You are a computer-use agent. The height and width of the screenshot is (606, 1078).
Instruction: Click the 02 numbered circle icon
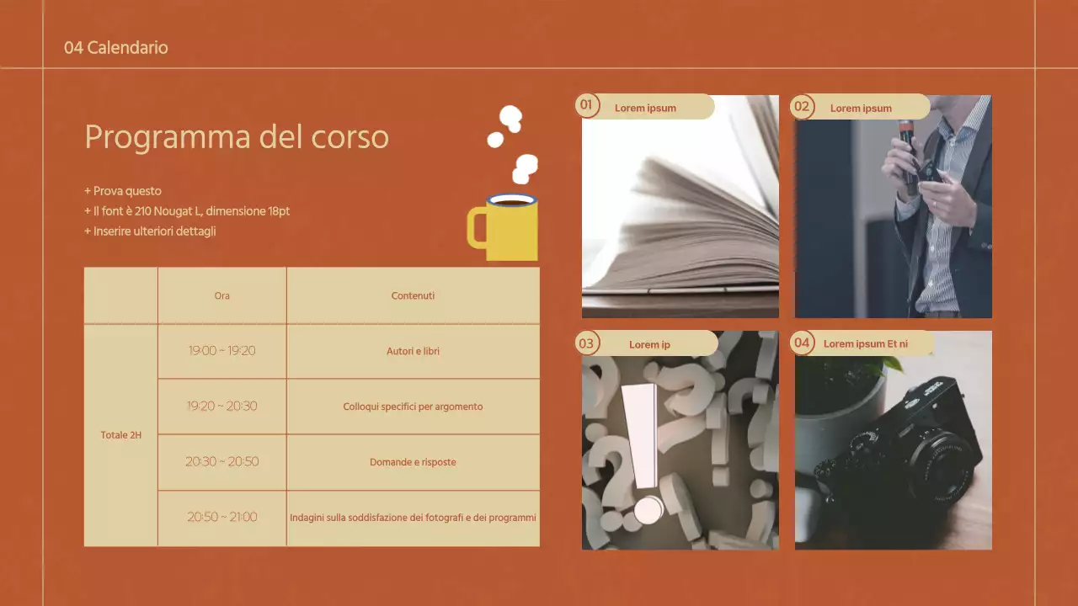pyautogui.click(x=803, y=107)
